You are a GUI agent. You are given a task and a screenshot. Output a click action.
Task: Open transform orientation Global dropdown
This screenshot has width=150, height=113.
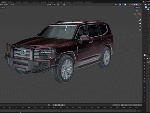48,4
